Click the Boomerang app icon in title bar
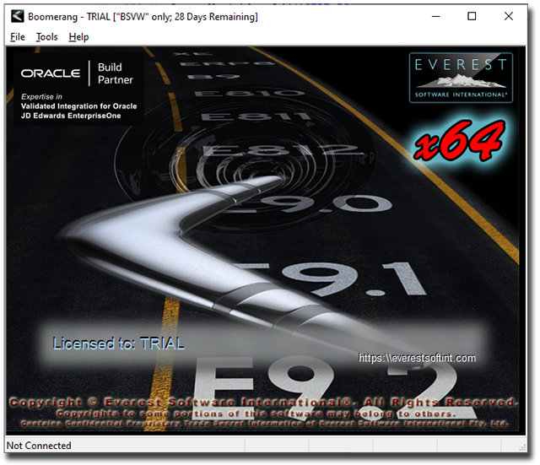Screen dimensions: 540x465 [17, 16]
